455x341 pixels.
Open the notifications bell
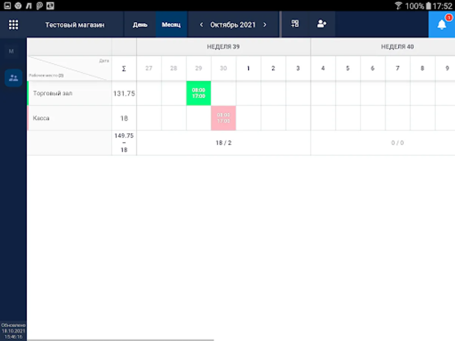coord(442,24)
